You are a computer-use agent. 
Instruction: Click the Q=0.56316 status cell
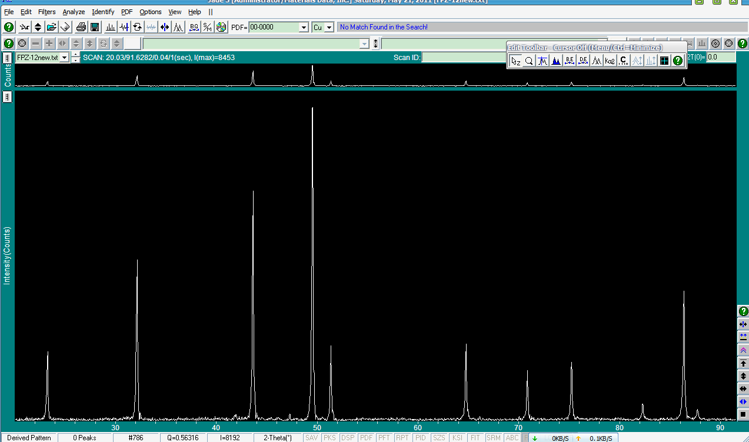[182, 438]
